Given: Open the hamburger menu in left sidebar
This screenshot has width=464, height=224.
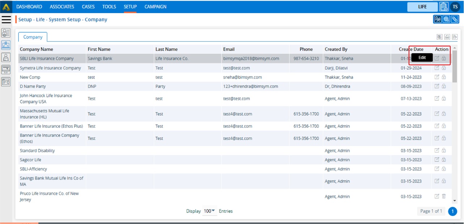Looking at the screenshot, I should click(7, 20).
